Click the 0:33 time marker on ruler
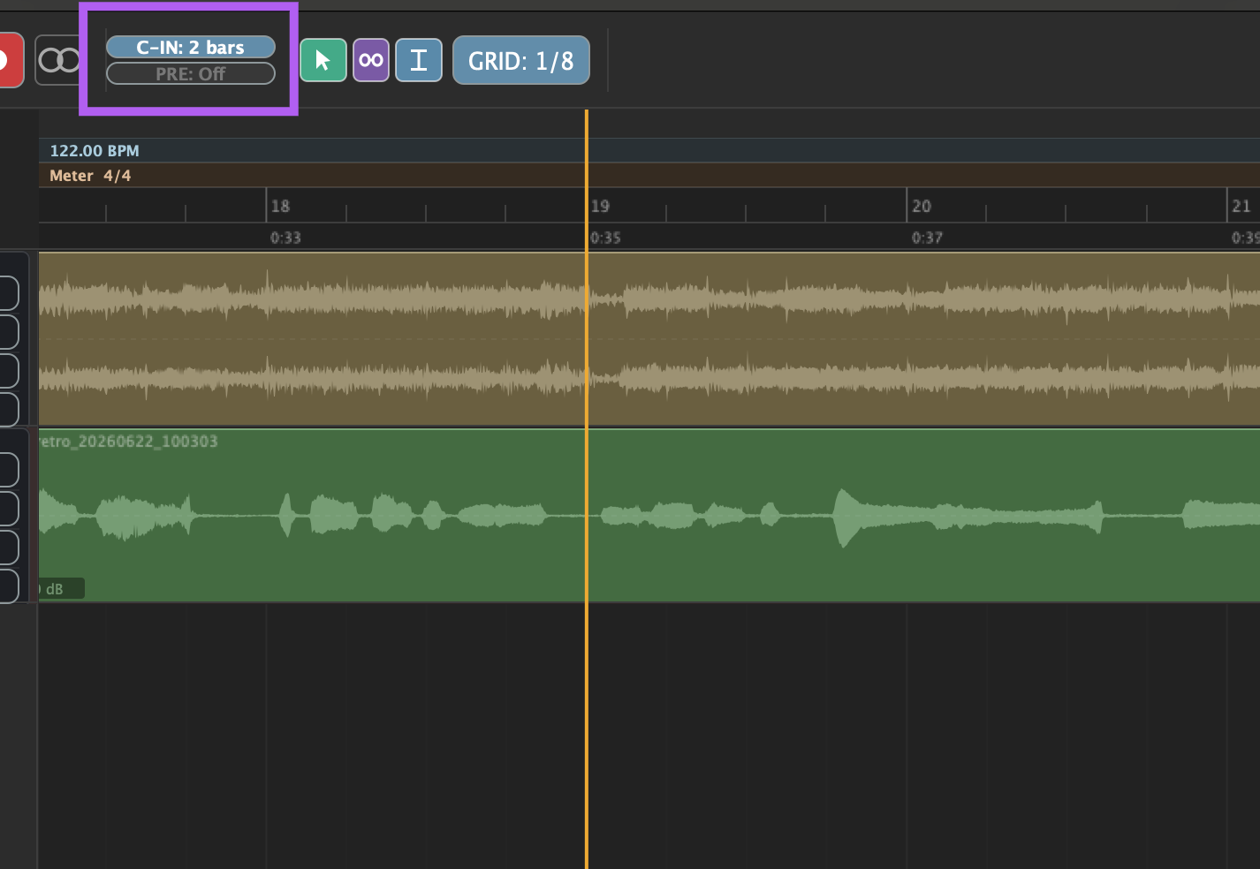 pyautogui.click(x=285, y=238)
